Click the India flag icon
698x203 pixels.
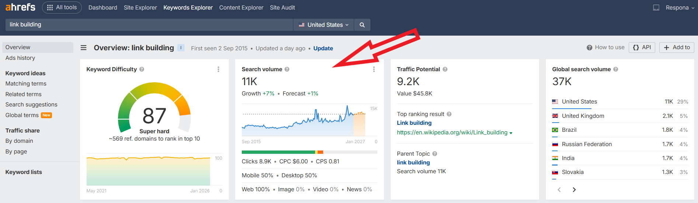pyautogui.click(x=555, y=158)
